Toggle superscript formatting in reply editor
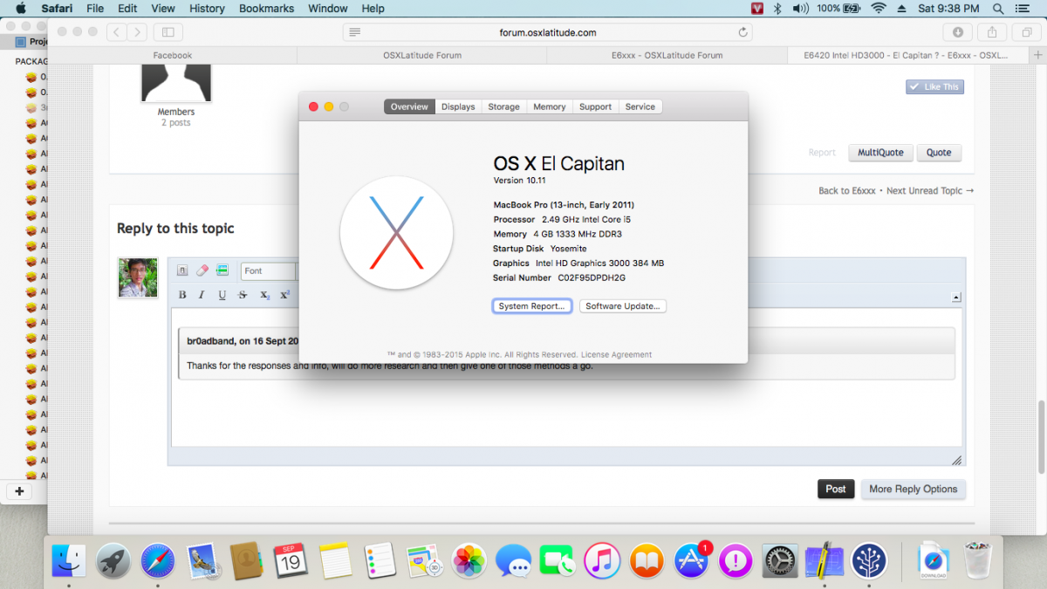 [284, 295]
